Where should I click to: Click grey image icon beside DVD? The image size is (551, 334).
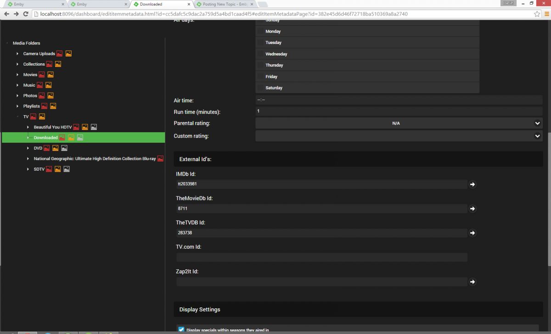[64, 148]
